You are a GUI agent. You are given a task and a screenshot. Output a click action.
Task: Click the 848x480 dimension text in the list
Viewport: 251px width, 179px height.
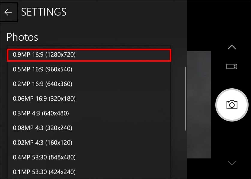click(x=62, y=157)
